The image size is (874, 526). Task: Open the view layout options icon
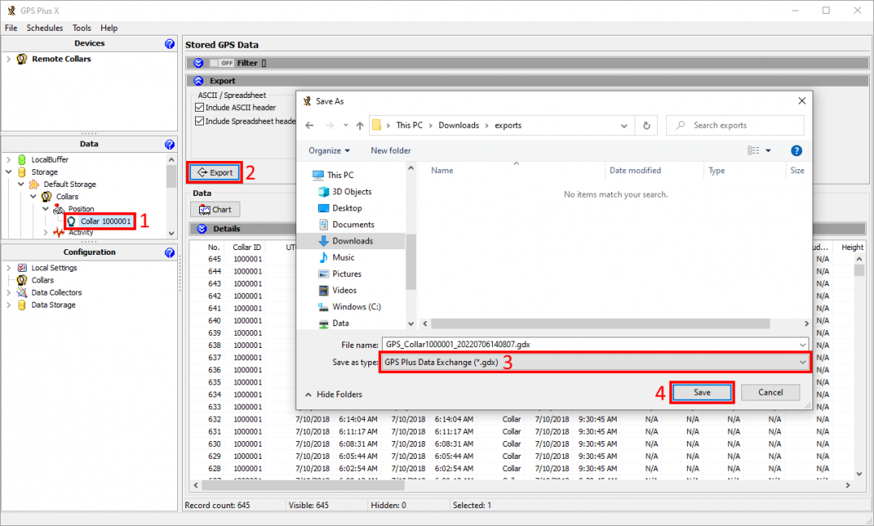pos(753,151)
